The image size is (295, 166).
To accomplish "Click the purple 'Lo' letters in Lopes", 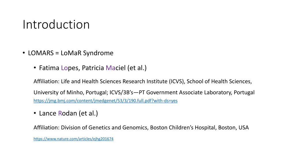I will tap(64, 68).
